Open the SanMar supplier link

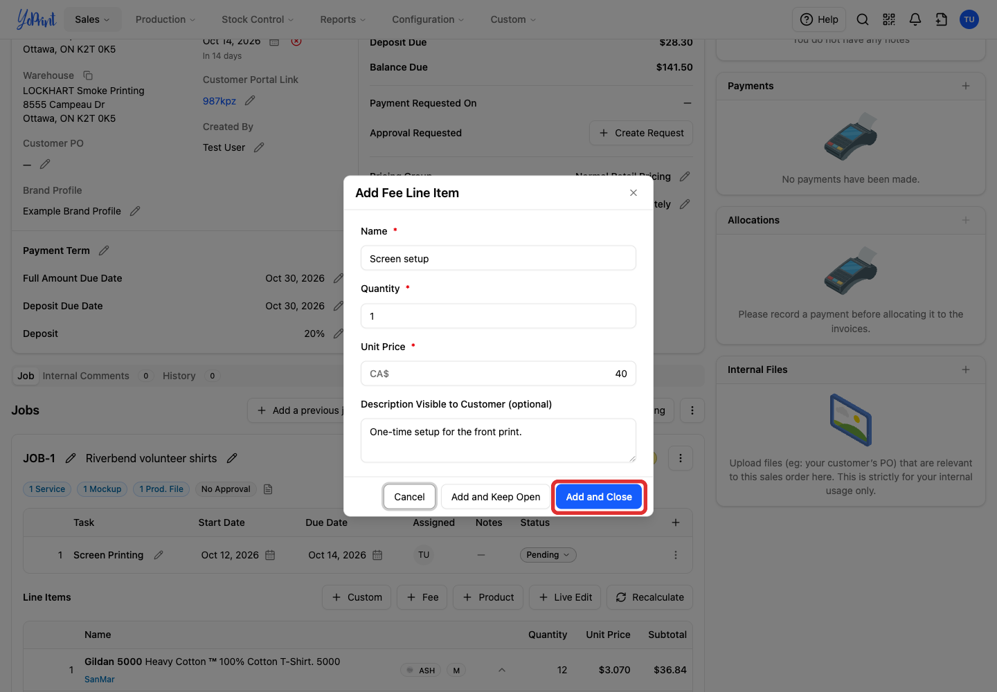click(x=100, y=680)
